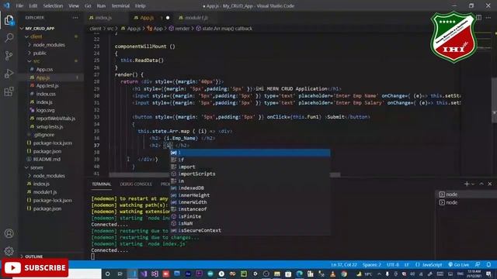Image resolution: width=497 pixels, height=279 pixels.
Task: Open the View menu
Action: pos(74,5)
